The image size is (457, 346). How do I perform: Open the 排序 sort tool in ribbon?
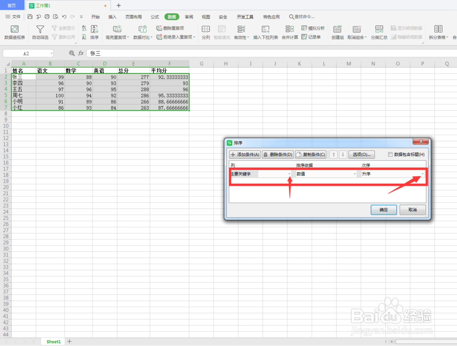[x=95, y=32]
